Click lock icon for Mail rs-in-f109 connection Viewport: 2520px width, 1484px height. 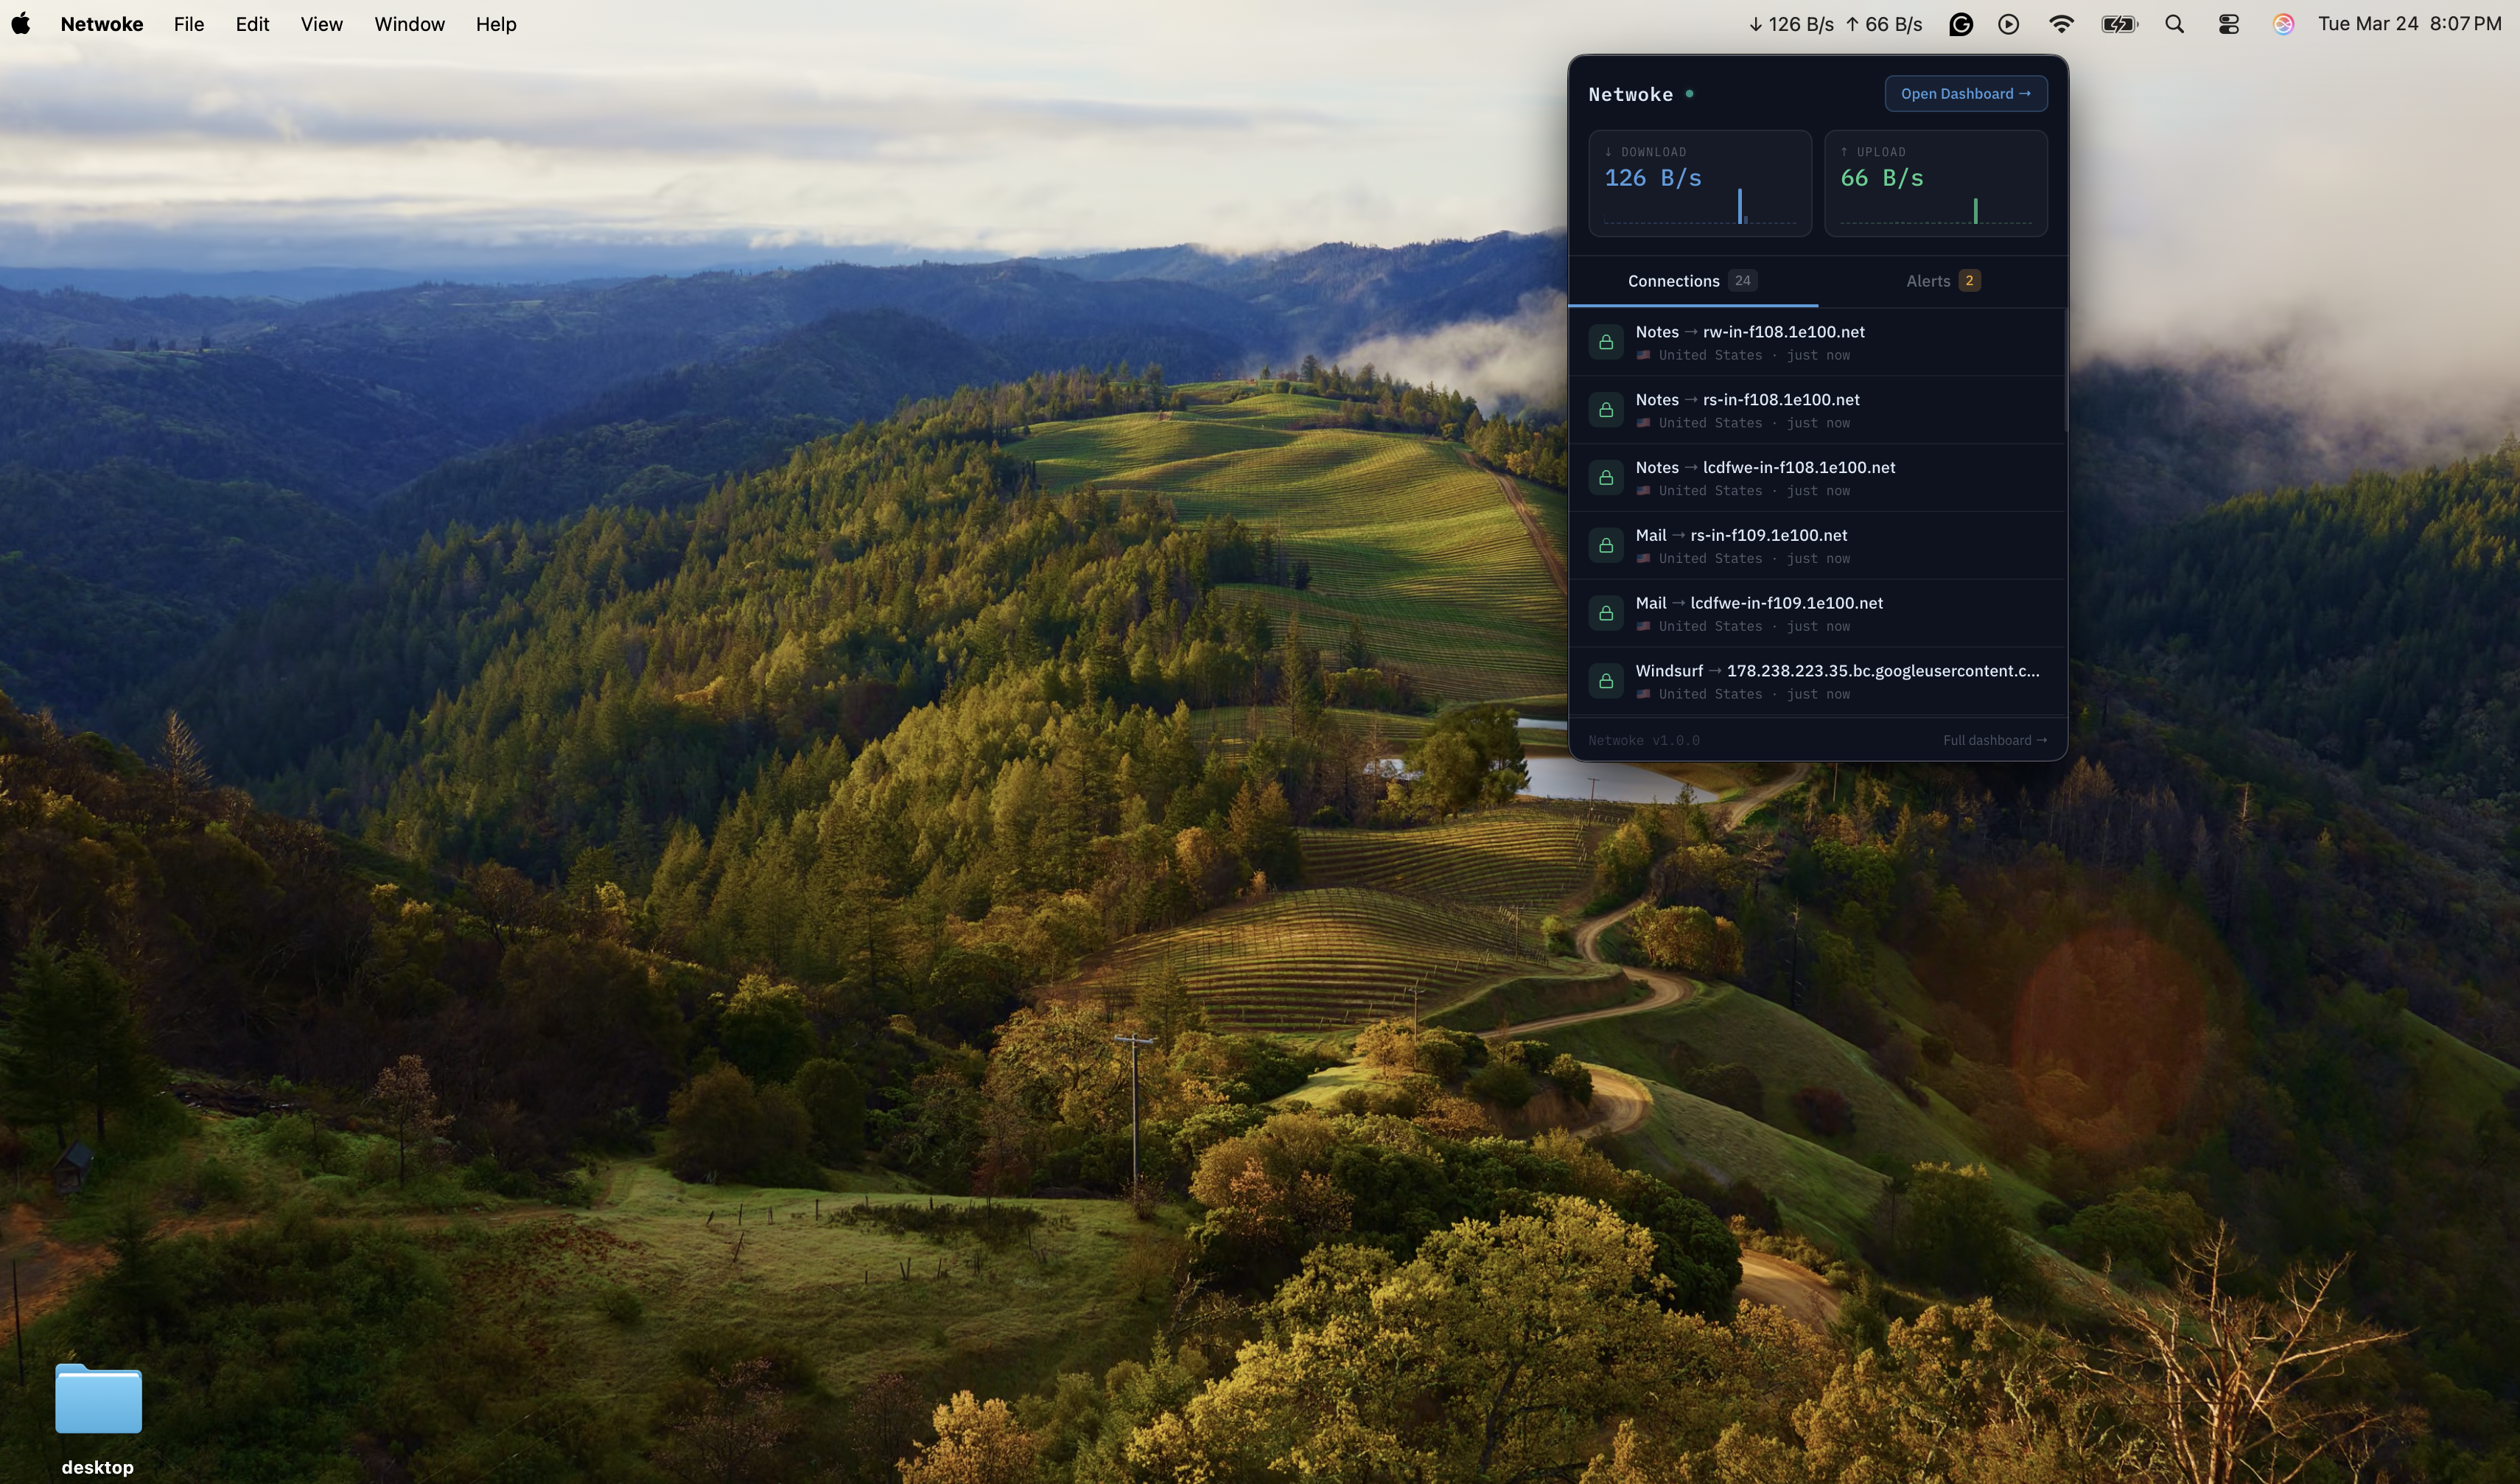1605,545
